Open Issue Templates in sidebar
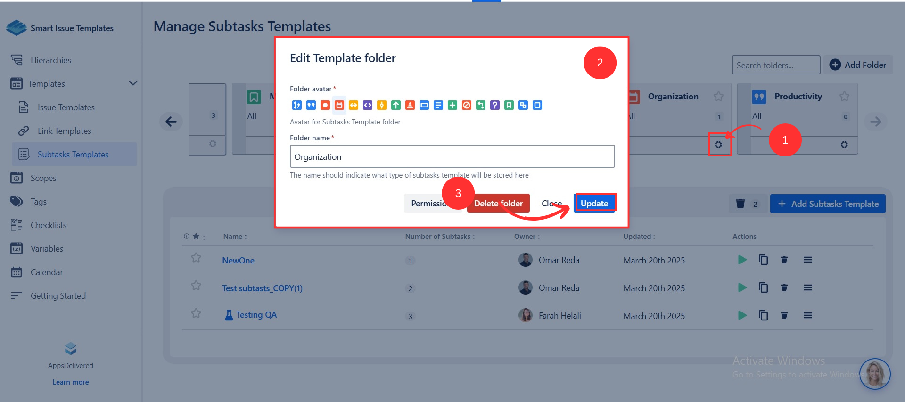Viewport: 905px width, 402px height. tap(66, 107)
